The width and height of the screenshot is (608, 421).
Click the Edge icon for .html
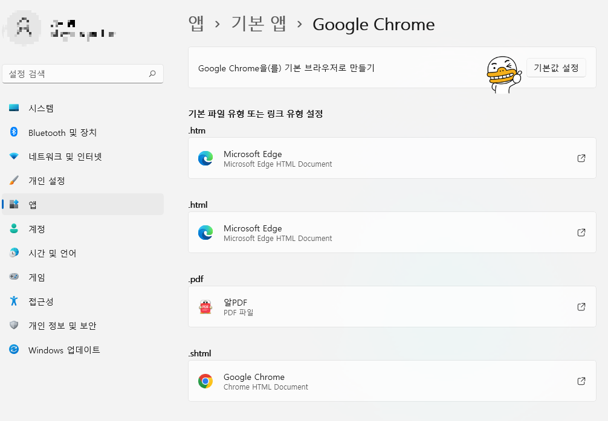(x=205, y=233)
